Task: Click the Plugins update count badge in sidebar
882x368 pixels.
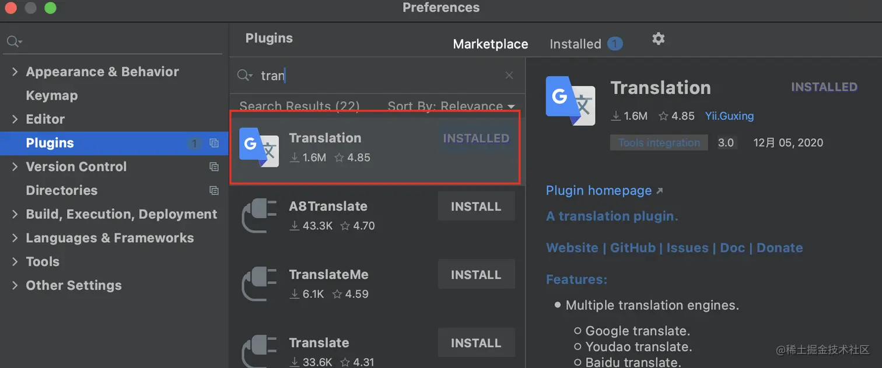Action: pos(195,143)
